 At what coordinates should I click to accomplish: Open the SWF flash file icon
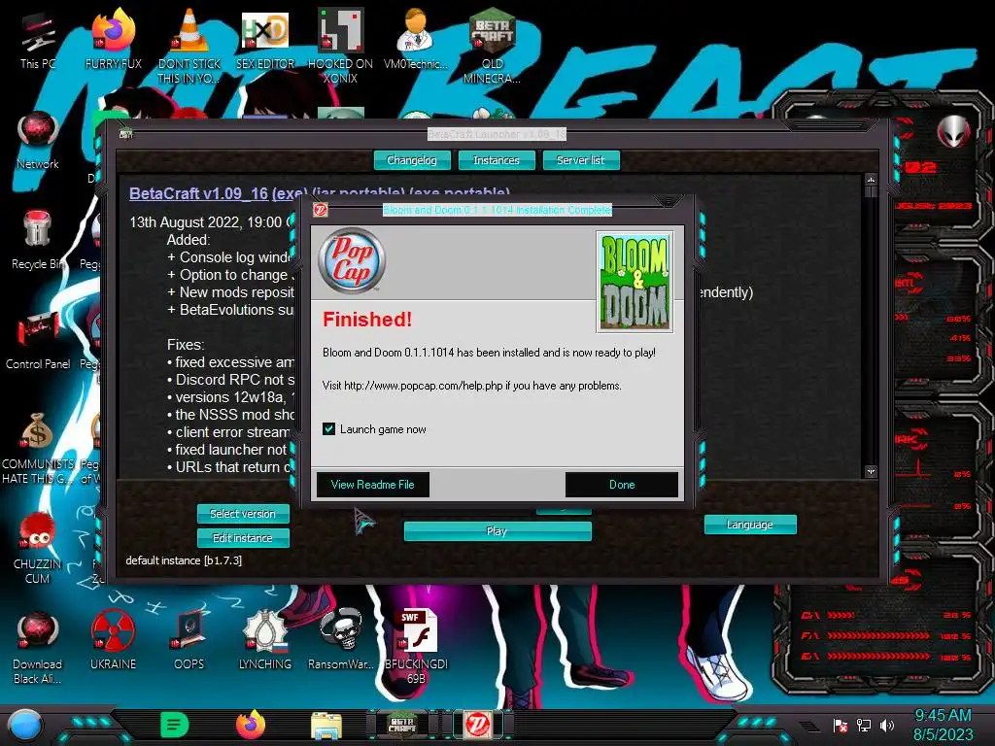tap(416, 647)
